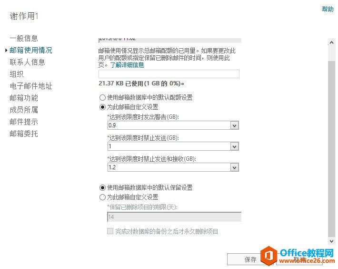Select custom quota settings radio above warning limit
This screenshot has width=338, height=269.
coord(102,107)
